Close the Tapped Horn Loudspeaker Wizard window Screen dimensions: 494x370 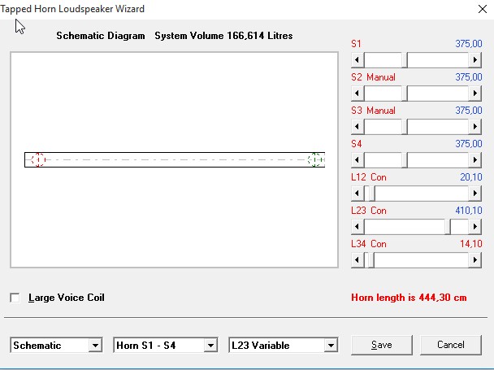483,9
